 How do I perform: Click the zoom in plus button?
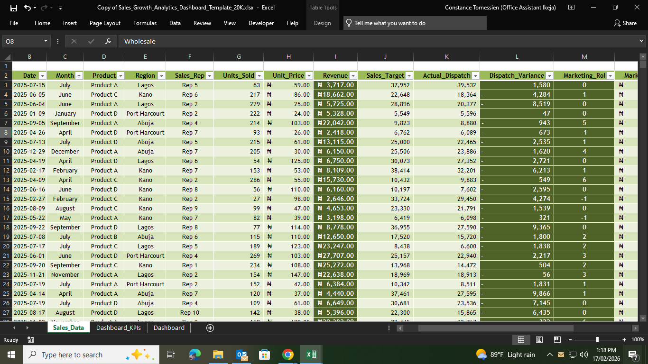[624, 340]
